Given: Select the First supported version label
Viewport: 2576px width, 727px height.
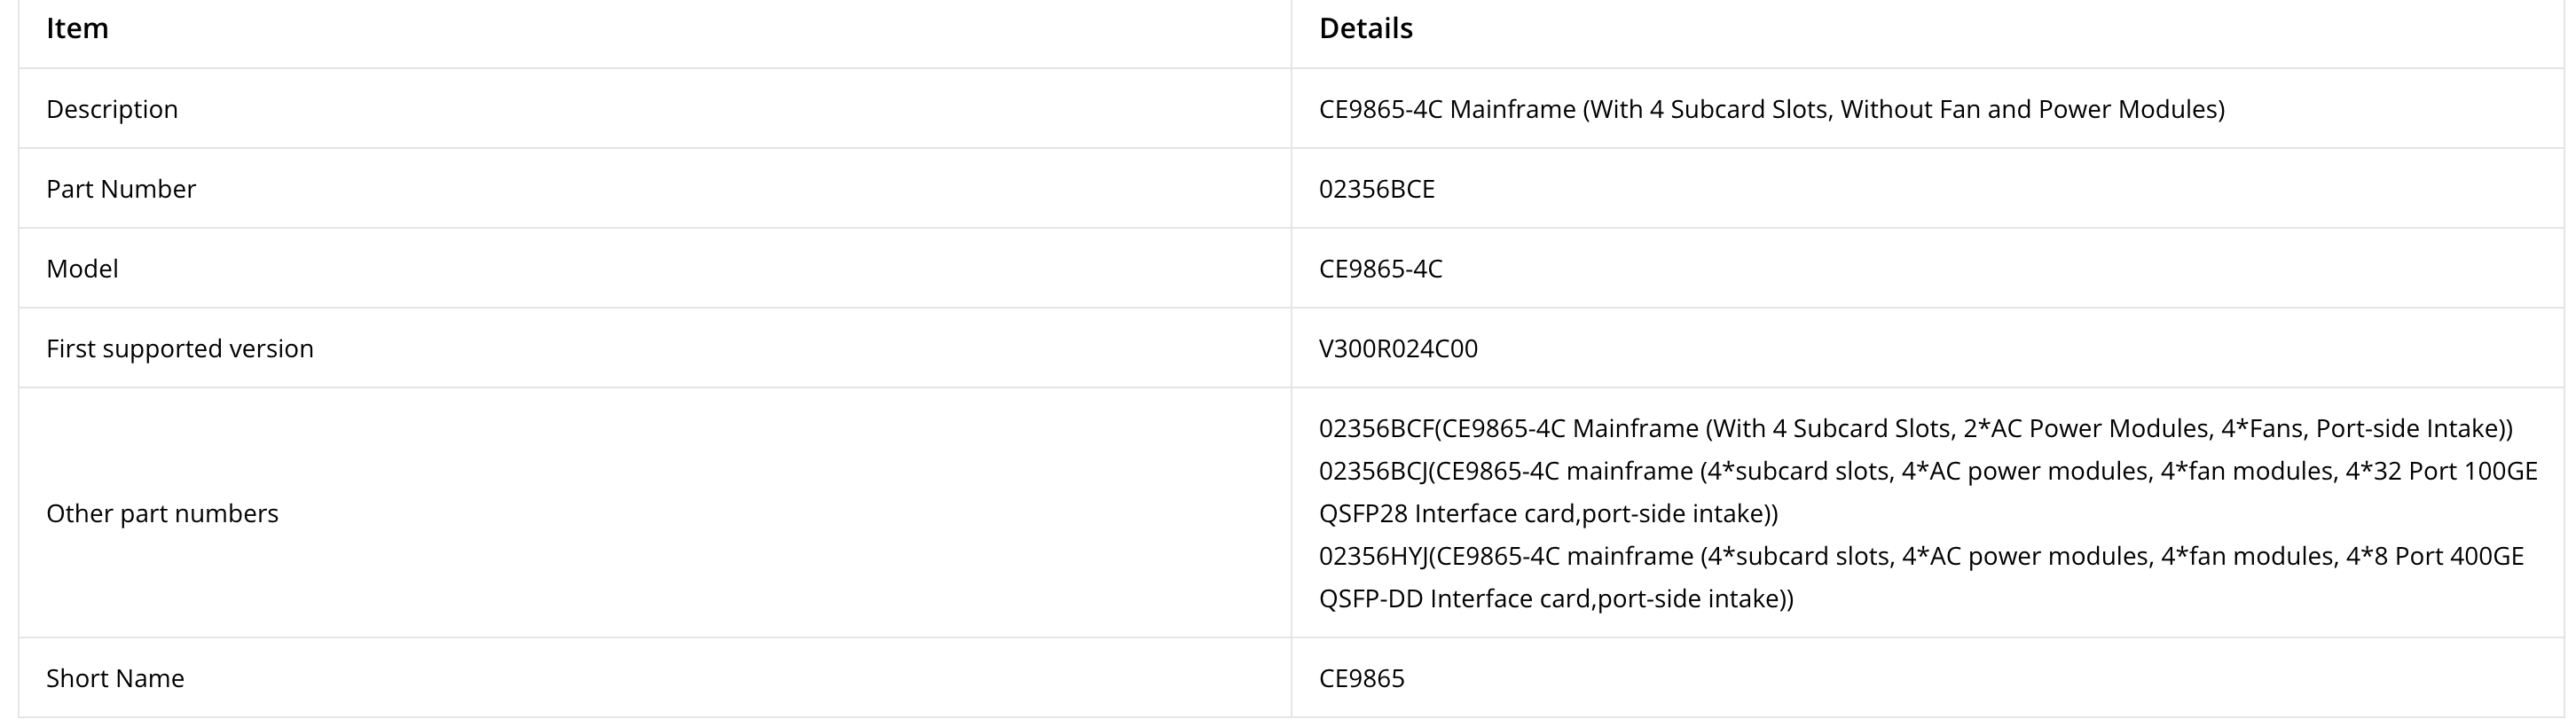Looking at the screenshot, I should coord(180,349).
